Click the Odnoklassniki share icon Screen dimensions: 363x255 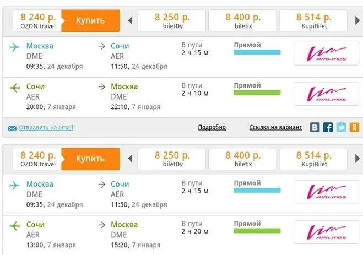click(x=354, y=127)
